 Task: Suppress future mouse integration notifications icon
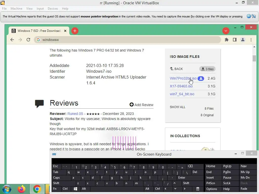coord(254,16)
